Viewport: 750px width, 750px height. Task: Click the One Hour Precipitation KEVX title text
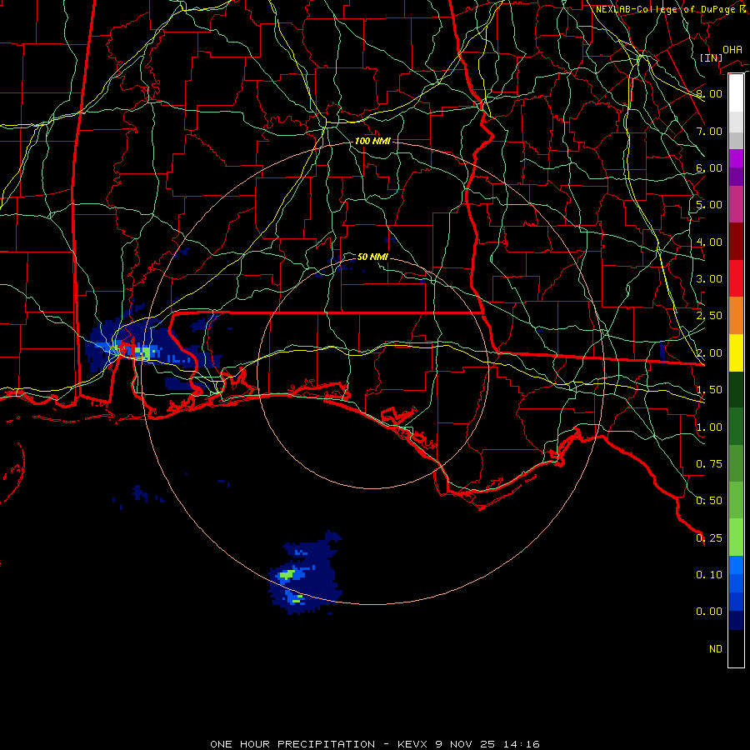(x=375, y=744)
